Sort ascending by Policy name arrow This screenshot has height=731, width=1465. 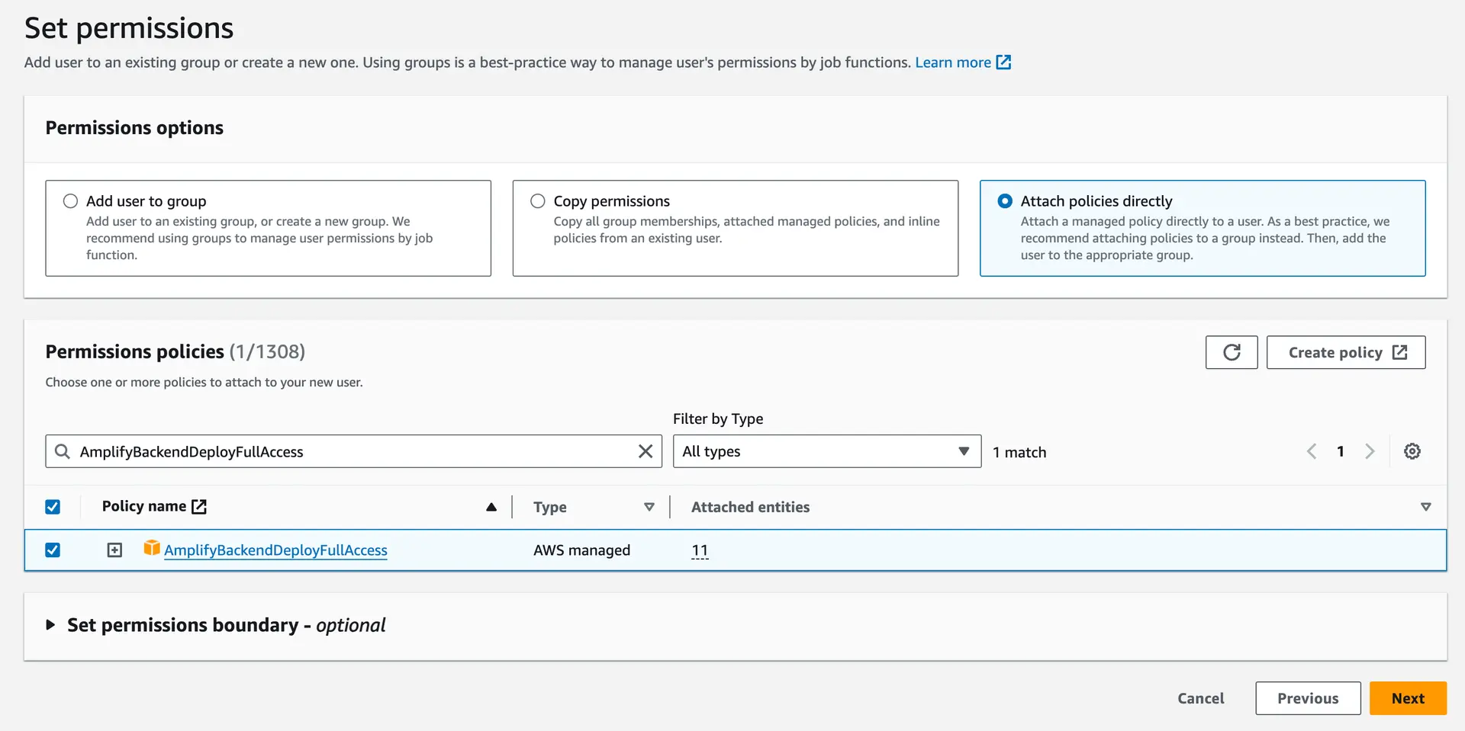point(491,507)
